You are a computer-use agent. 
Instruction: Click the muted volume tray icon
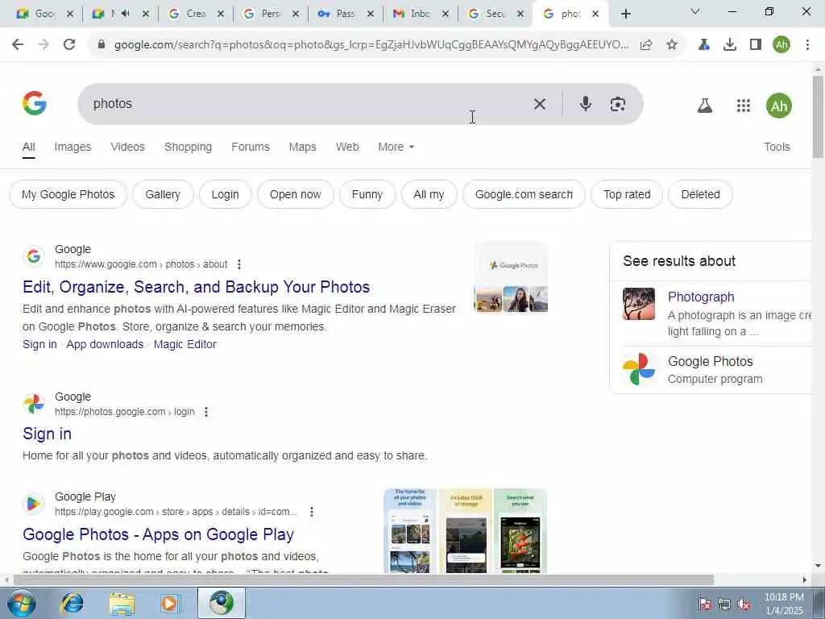point(744,604)
